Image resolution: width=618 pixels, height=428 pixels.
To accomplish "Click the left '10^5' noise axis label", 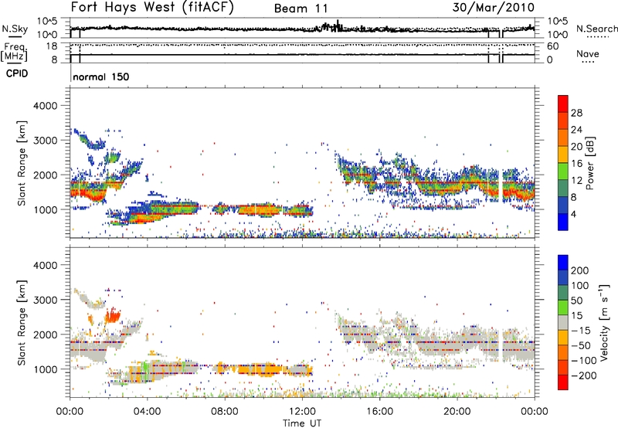I will tap(48, 22).
